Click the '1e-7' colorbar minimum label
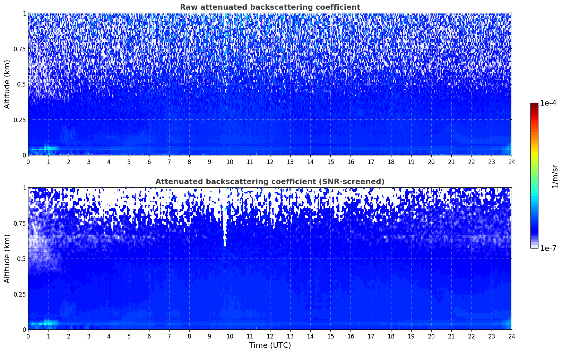 tap(548, 248)
